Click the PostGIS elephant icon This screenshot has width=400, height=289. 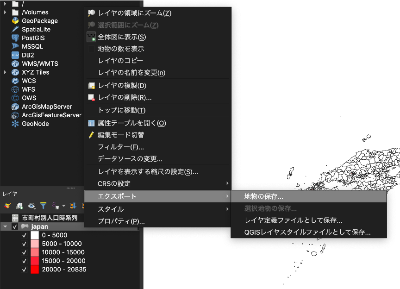click(x=15, y=38)
